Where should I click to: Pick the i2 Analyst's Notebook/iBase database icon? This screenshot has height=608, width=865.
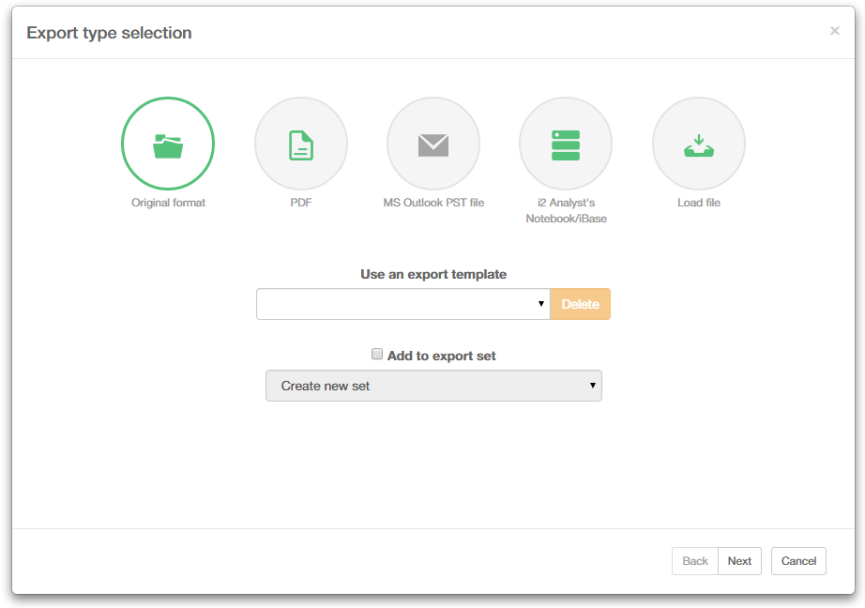(x=566, y=143)
